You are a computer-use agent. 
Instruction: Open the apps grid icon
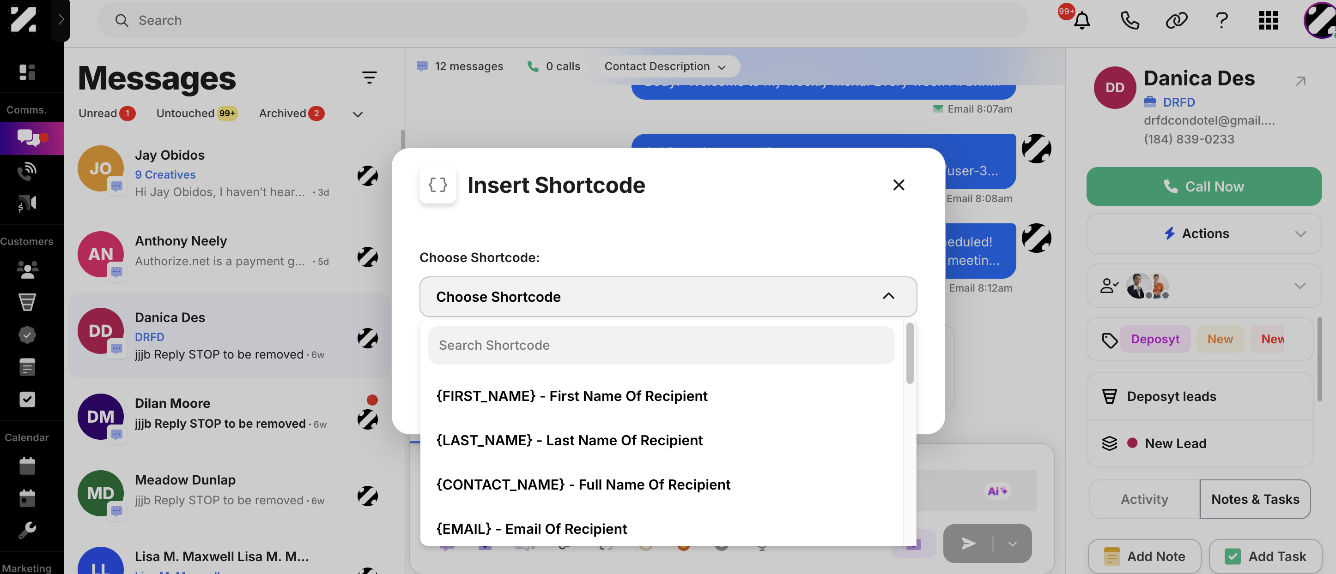[x=1268, y=20]
